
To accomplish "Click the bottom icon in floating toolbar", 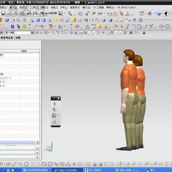I will (55, 122).
